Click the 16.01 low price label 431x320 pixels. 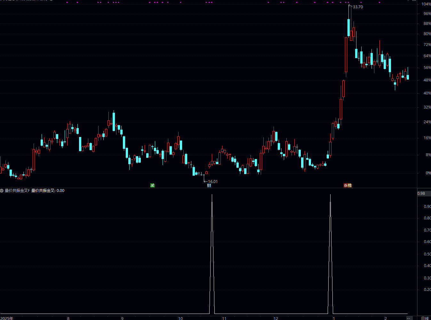click(x=213, y=181)
